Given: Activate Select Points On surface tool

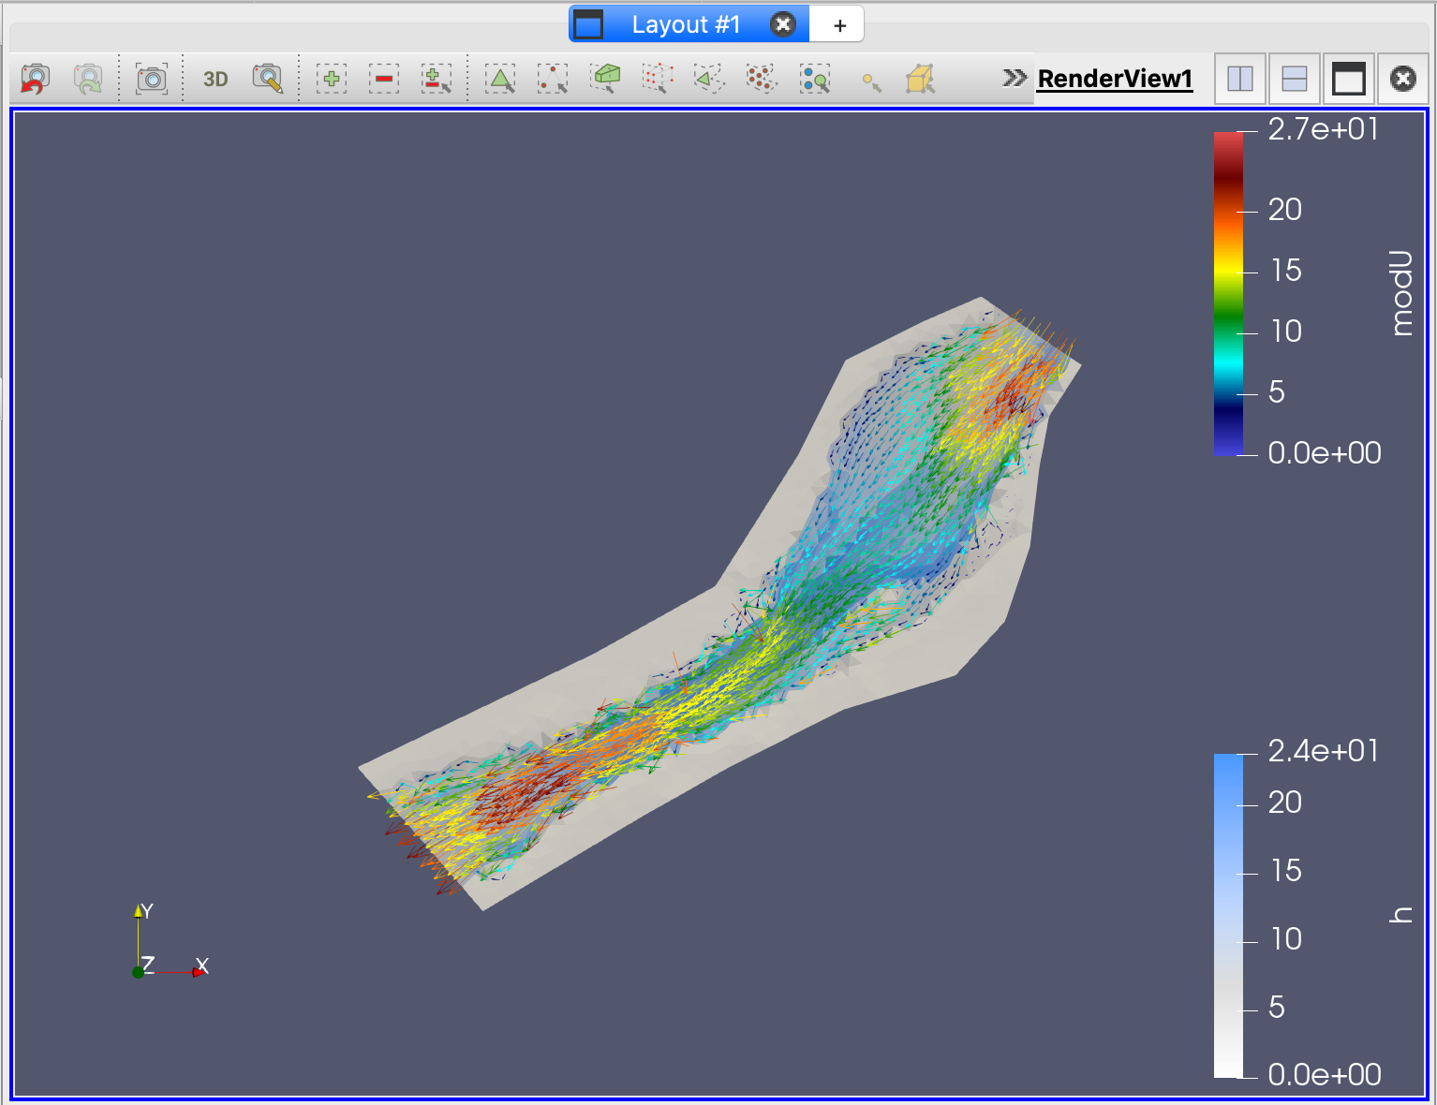Looking at the screenshot, I should pos(553,79).
